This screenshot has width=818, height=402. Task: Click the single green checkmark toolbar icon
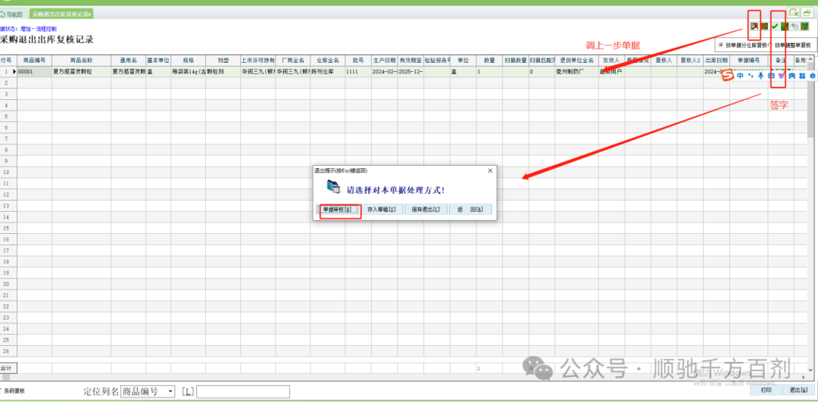click(775, 26)
